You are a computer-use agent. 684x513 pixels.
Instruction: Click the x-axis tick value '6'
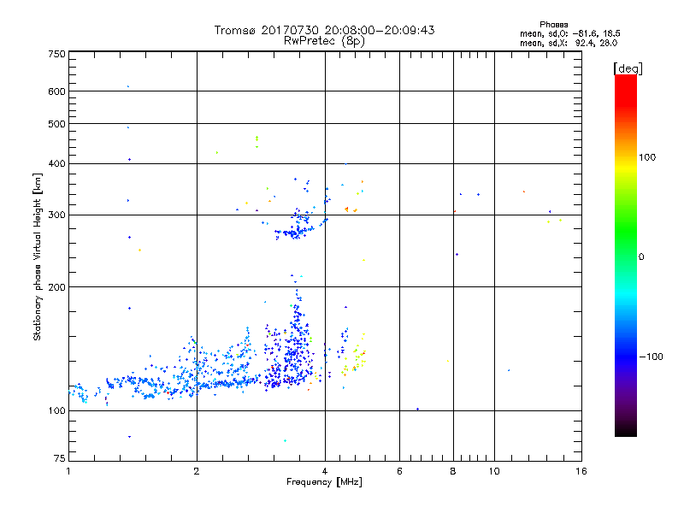point(399,471)
